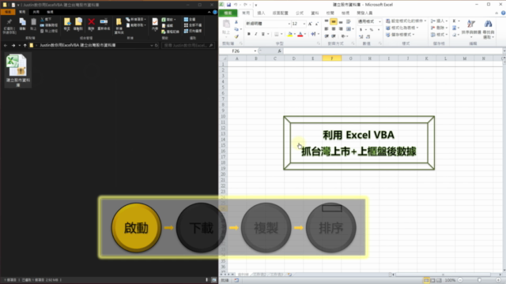Select column F header in Excel

(x=331, y=58)
